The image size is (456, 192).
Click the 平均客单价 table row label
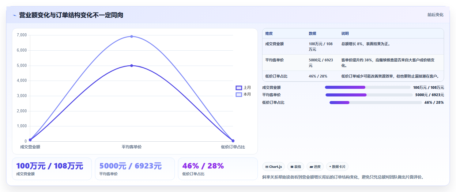274,60
